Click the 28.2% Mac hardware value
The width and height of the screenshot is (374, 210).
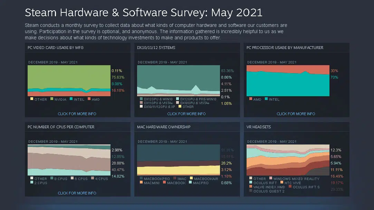(226, 163)
